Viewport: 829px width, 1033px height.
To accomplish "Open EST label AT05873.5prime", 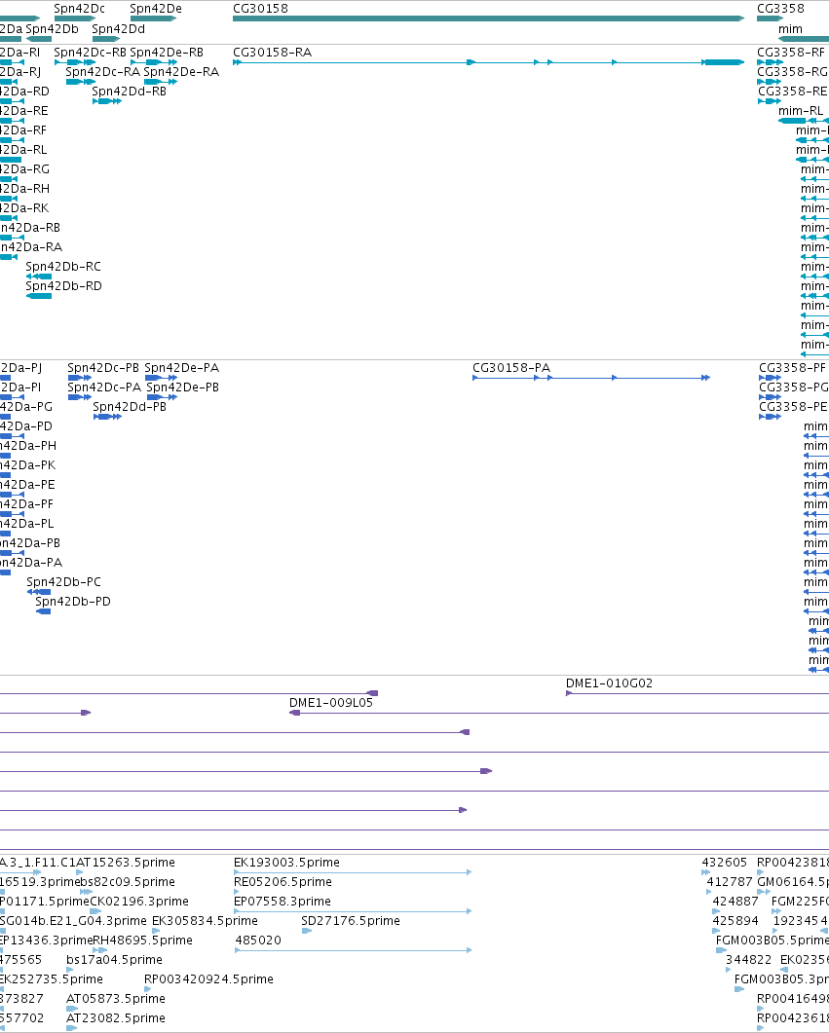I will 115,999.
